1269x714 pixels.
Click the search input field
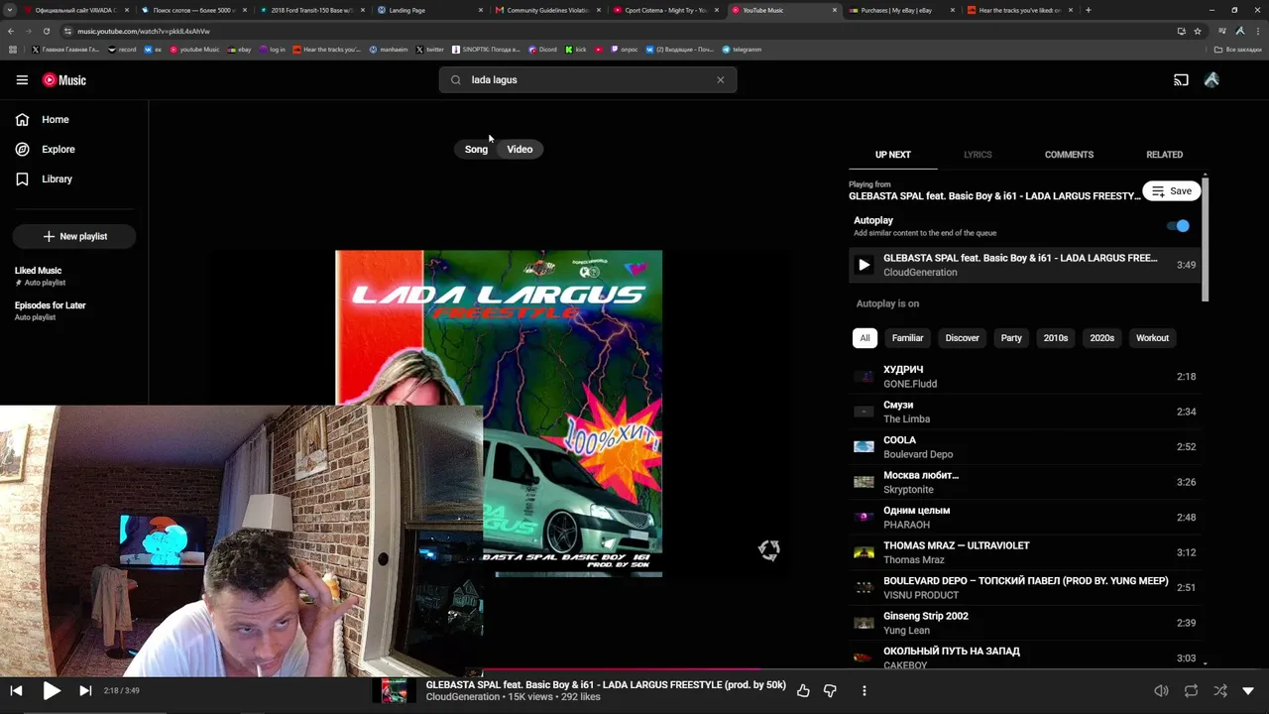(x=588, y=80)
